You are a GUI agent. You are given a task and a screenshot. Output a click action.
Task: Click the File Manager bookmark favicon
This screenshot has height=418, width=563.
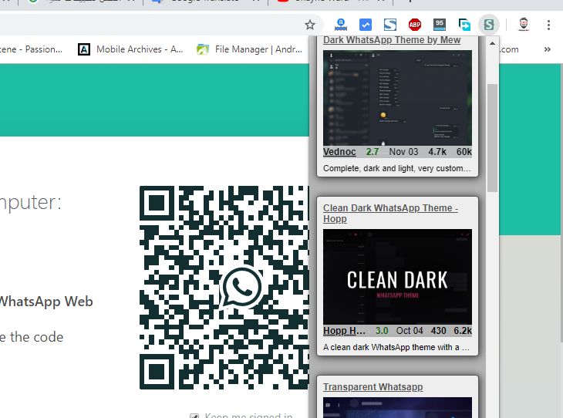pos(203,49)
